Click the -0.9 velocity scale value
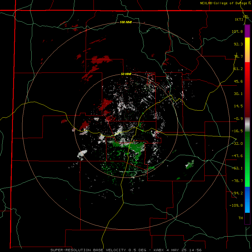The image size is (252, 252). click(x=238, y=119)
